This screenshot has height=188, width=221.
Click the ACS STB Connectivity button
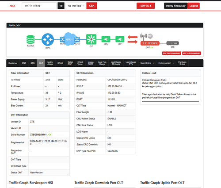tap(191, 53)
